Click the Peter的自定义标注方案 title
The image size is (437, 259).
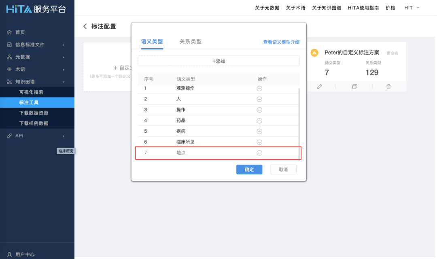coord(352,53)
